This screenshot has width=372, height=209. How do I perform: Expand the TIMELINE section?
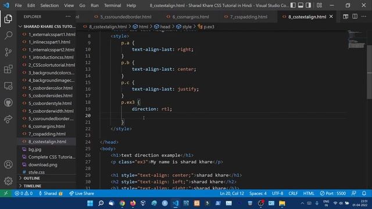click(47, 186)
